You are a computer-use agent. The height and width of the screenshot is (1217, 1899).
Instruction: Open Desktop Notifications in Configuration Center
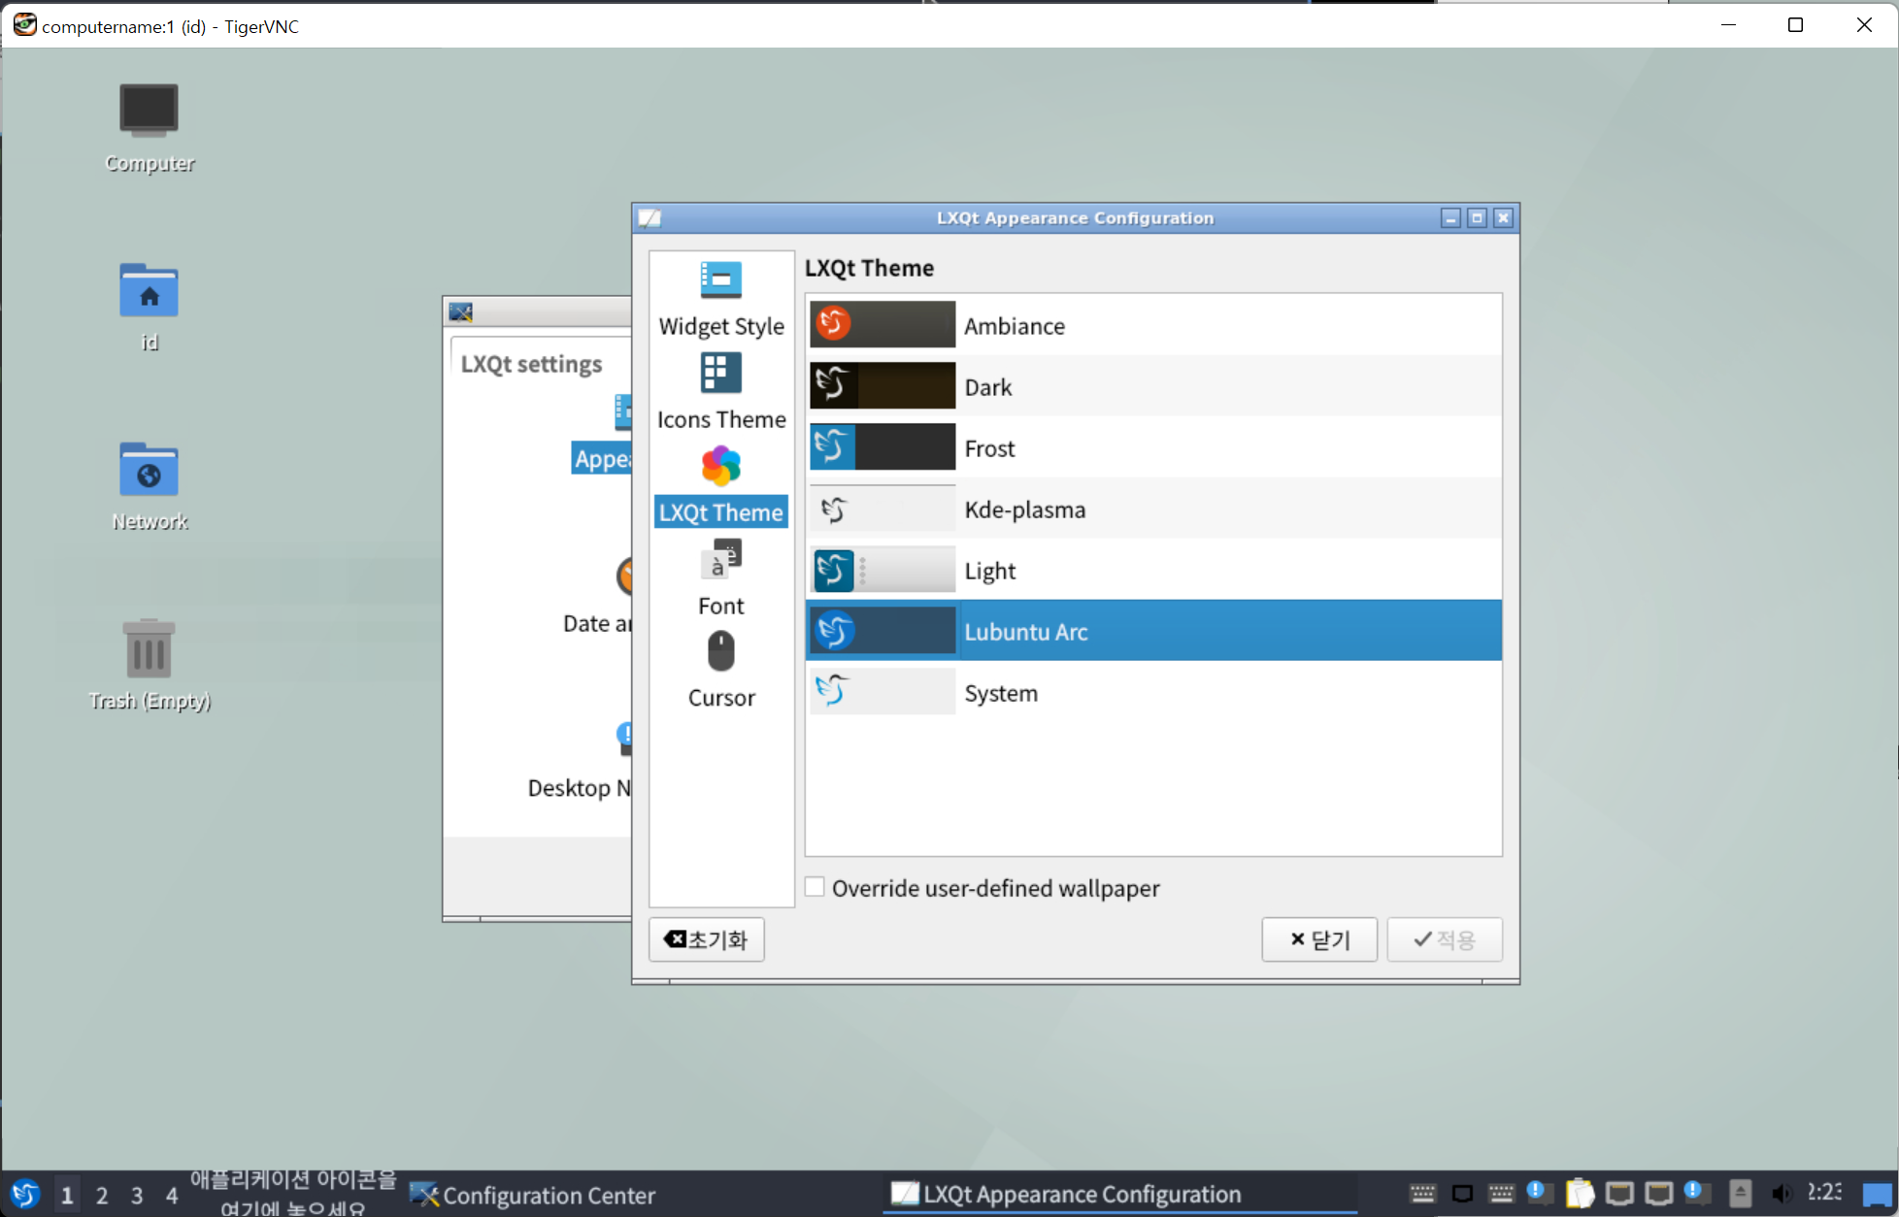tap(580, 761)
